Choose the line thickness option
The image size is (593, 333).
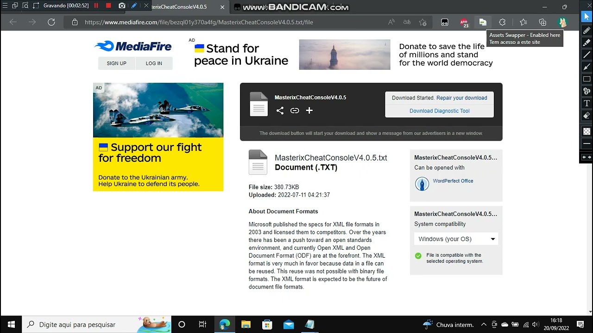point(587,144)
